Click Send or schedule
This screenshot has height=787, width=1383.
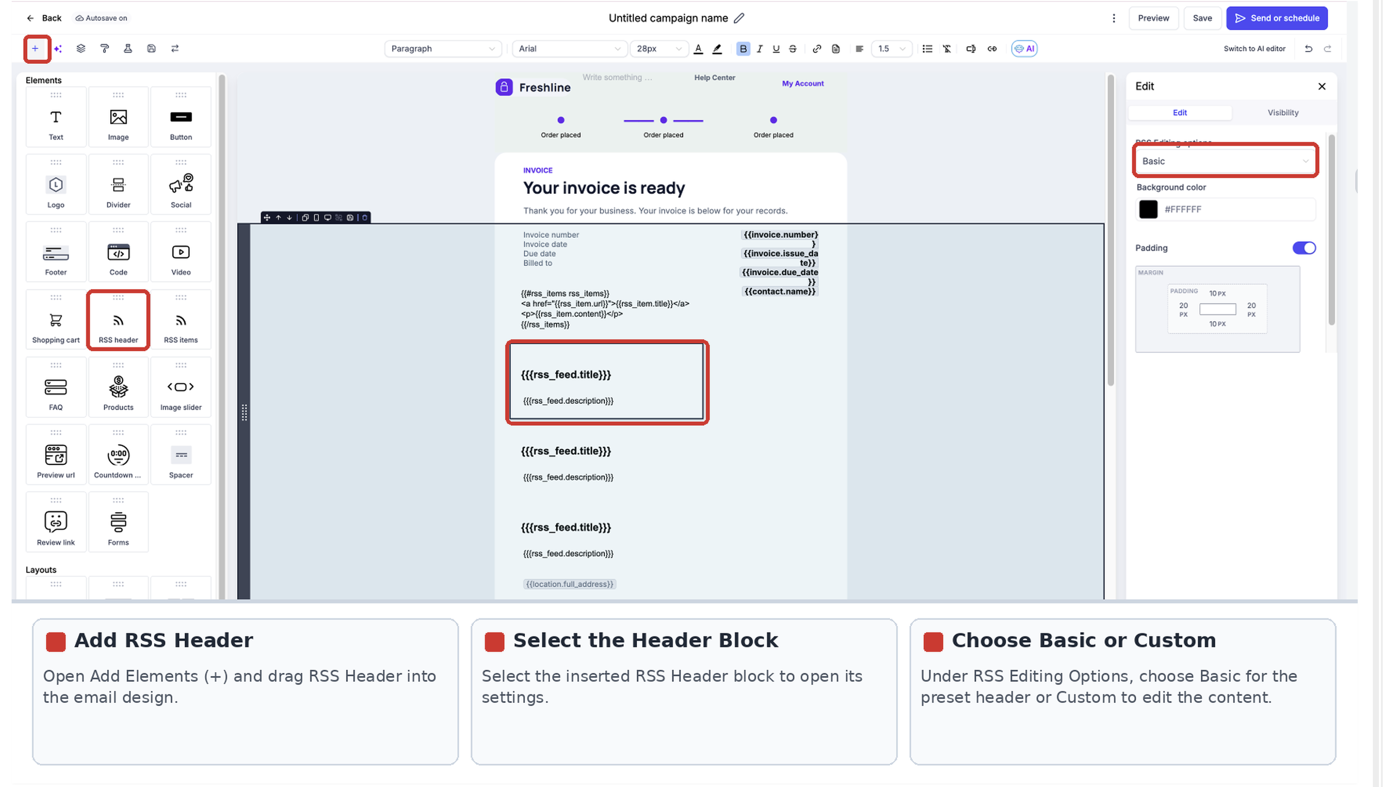point(1277,18)
